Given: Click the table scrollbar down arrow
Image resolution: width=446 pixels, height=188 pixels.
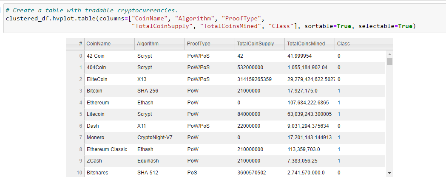Looking at the screenshot, I should point(390,173).
